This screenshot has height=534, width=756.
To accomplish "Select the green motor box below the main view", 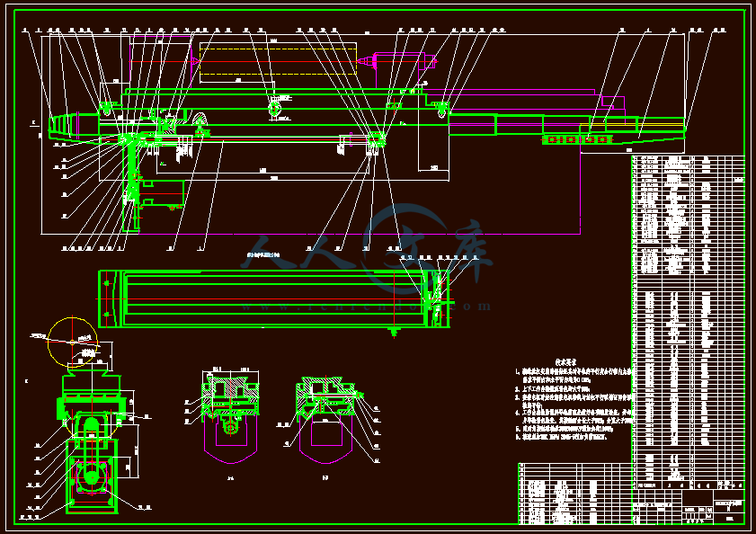I will pyautogui.click(x=163, y=193).
